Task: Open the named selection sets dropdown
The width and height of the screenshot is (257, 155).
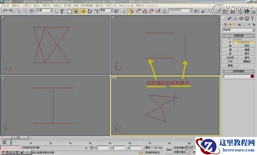Action: tap(180, 10)
